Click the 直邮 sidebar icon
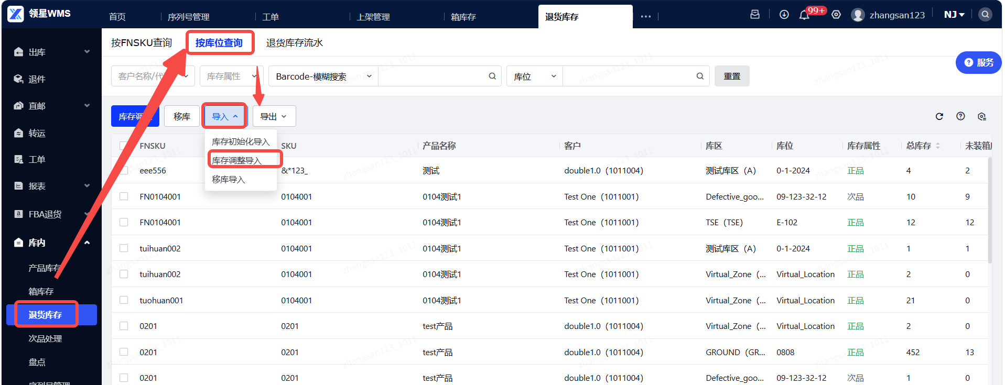 18,106
